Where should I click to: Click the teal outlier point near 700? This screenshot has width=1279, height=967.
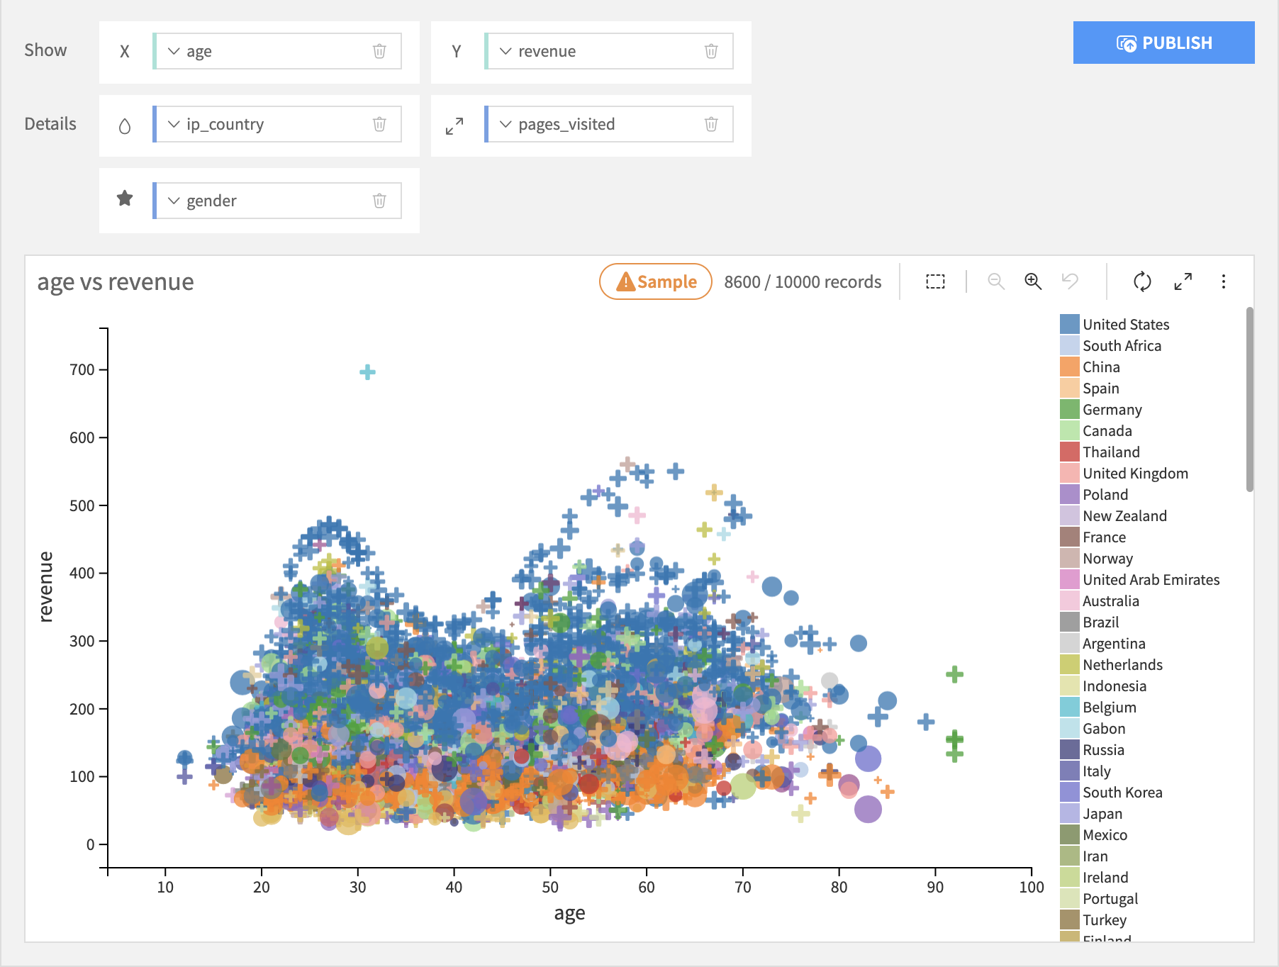point(367,371)
